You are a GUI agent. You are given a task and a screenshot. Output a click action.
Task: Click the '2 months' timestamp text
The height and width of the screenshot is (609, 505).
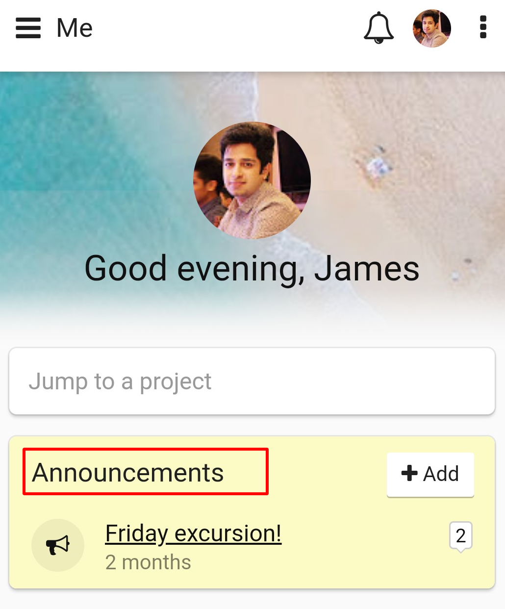[x=148, y=562]
